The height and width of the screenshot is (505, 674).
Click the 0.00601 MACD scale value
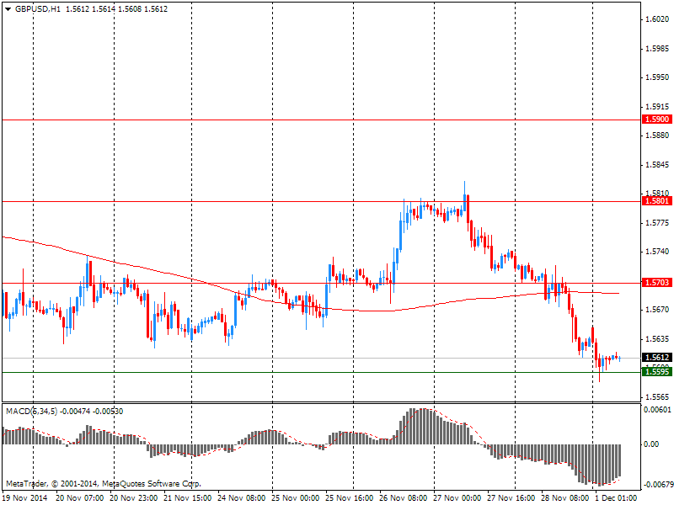pyautogui.click(x=657, y=410)
